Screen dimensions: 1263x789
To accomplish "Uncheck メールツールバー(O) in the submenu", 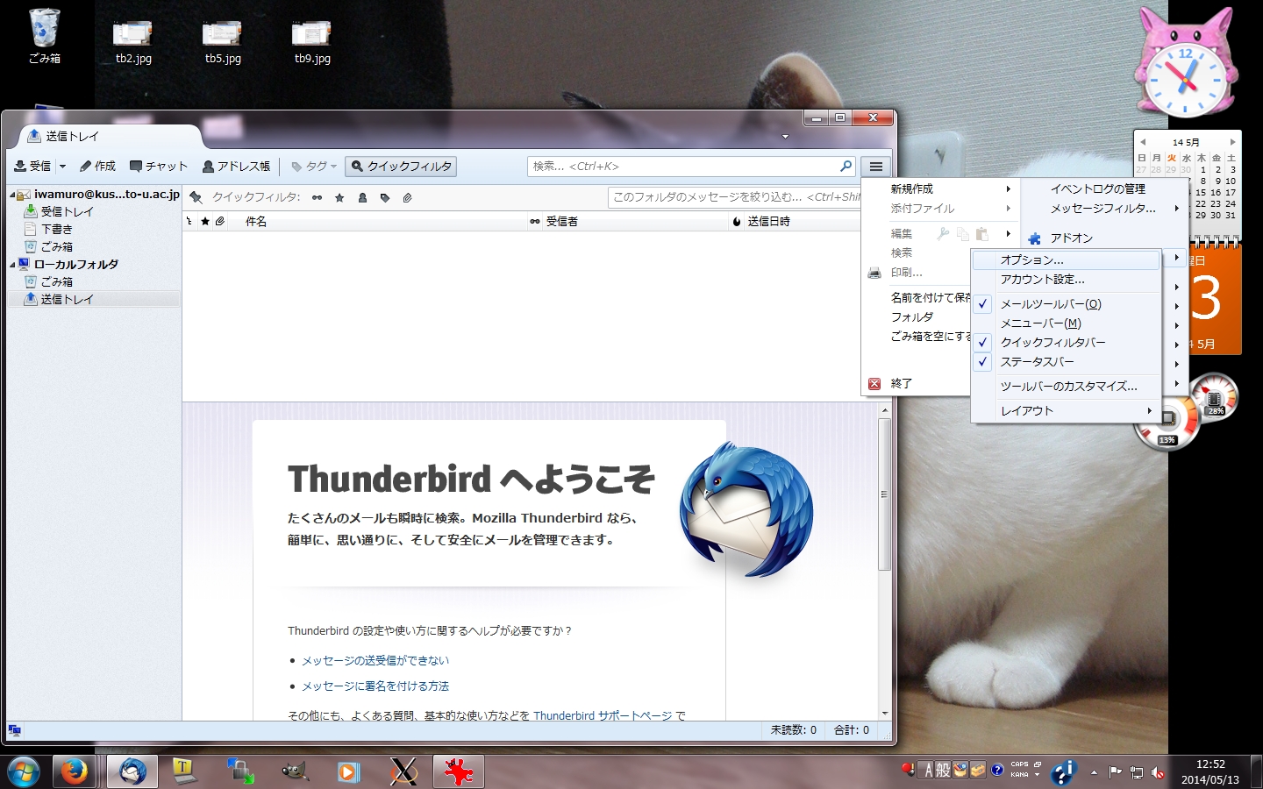I will pyautogui.click(x=1066, y=304).
